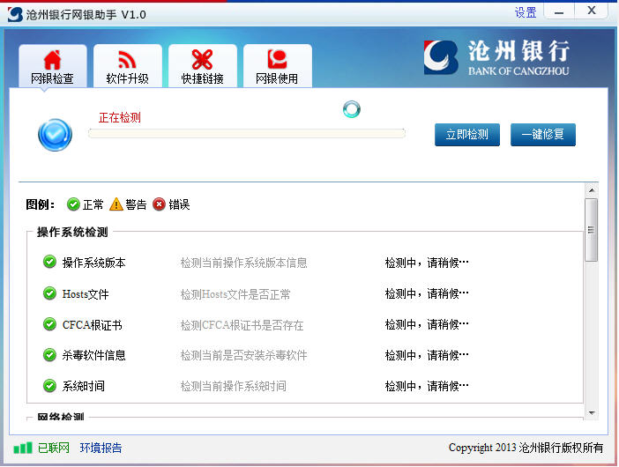This screenshot has width=619, height=467.
Task: Click the green check icon beside Hosts文件
Action: pyautogui.click(x=49, y=293)
